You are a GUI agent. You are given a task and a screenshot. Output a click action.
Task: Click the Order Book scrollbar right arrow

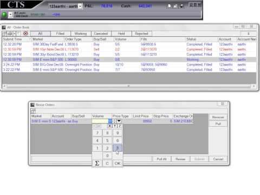(x=254, y=86)
